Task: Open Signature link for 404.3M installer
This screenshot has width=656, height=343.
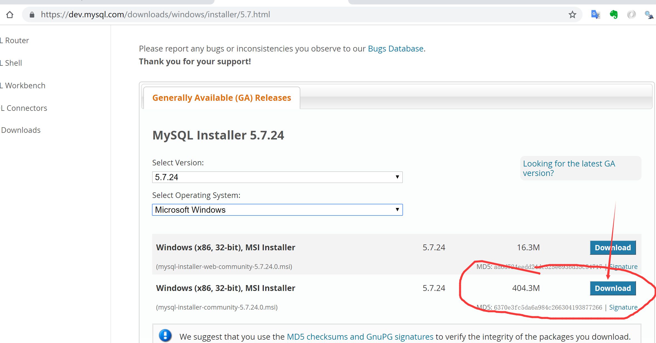Action: click(623, 307)
